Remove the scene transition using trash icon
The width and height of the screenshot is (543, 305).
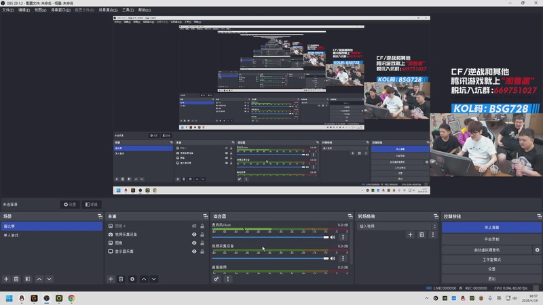coord(422,235)
